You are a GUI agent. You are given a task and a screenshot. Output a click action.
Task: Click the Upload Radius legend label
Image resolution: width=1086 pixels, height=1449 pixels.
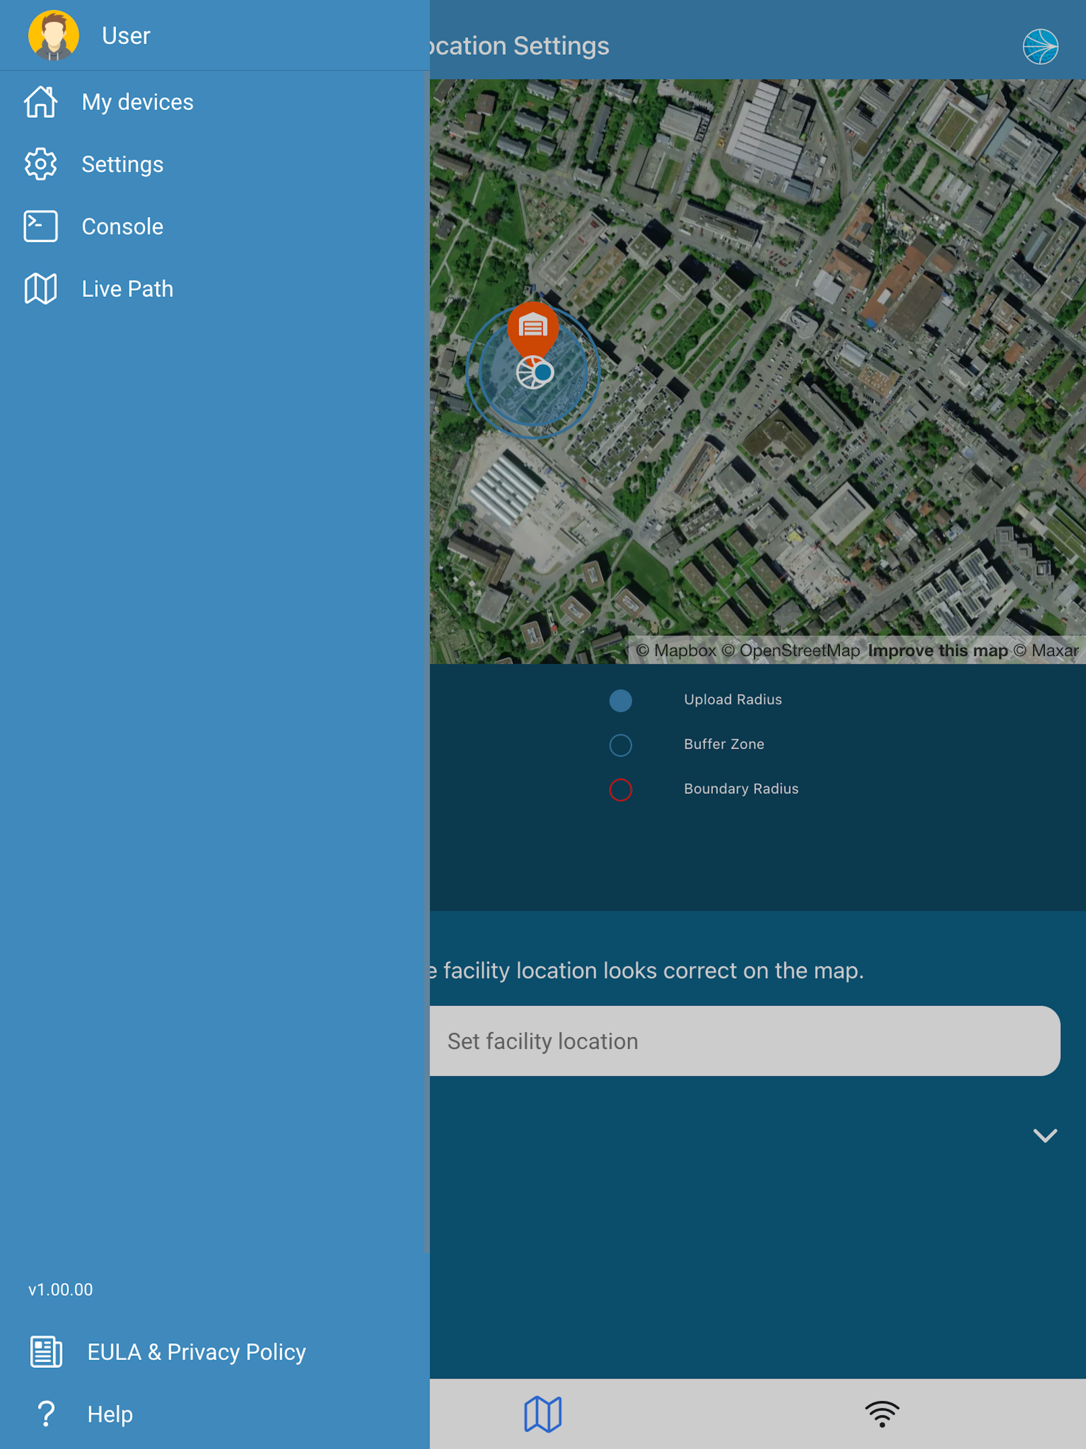[x=732, y=700]
